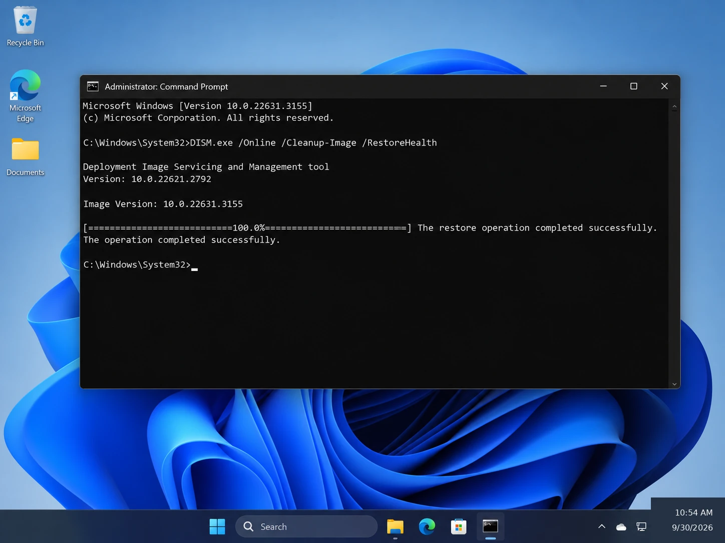Click the console scrollbar down arrow
Viewport: 725px width, 543px height.
click(674, 384)
